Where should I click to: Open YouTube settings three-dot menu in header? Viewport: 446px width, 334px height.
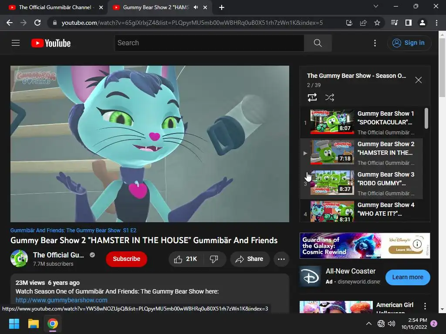[375, 43]
